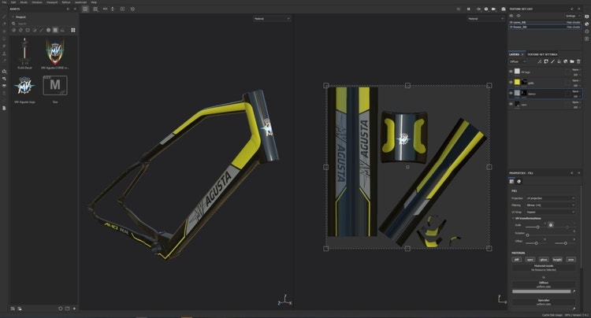The image size is (591, 318).
Task: Open the Projection dropdown
Action: (x=550, y=198)
